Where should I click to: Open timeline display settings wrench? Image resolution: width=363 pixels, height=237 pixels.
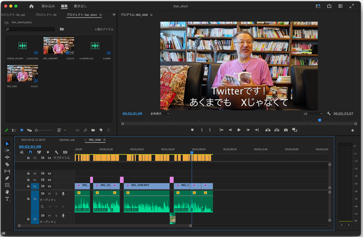point(56,152)
